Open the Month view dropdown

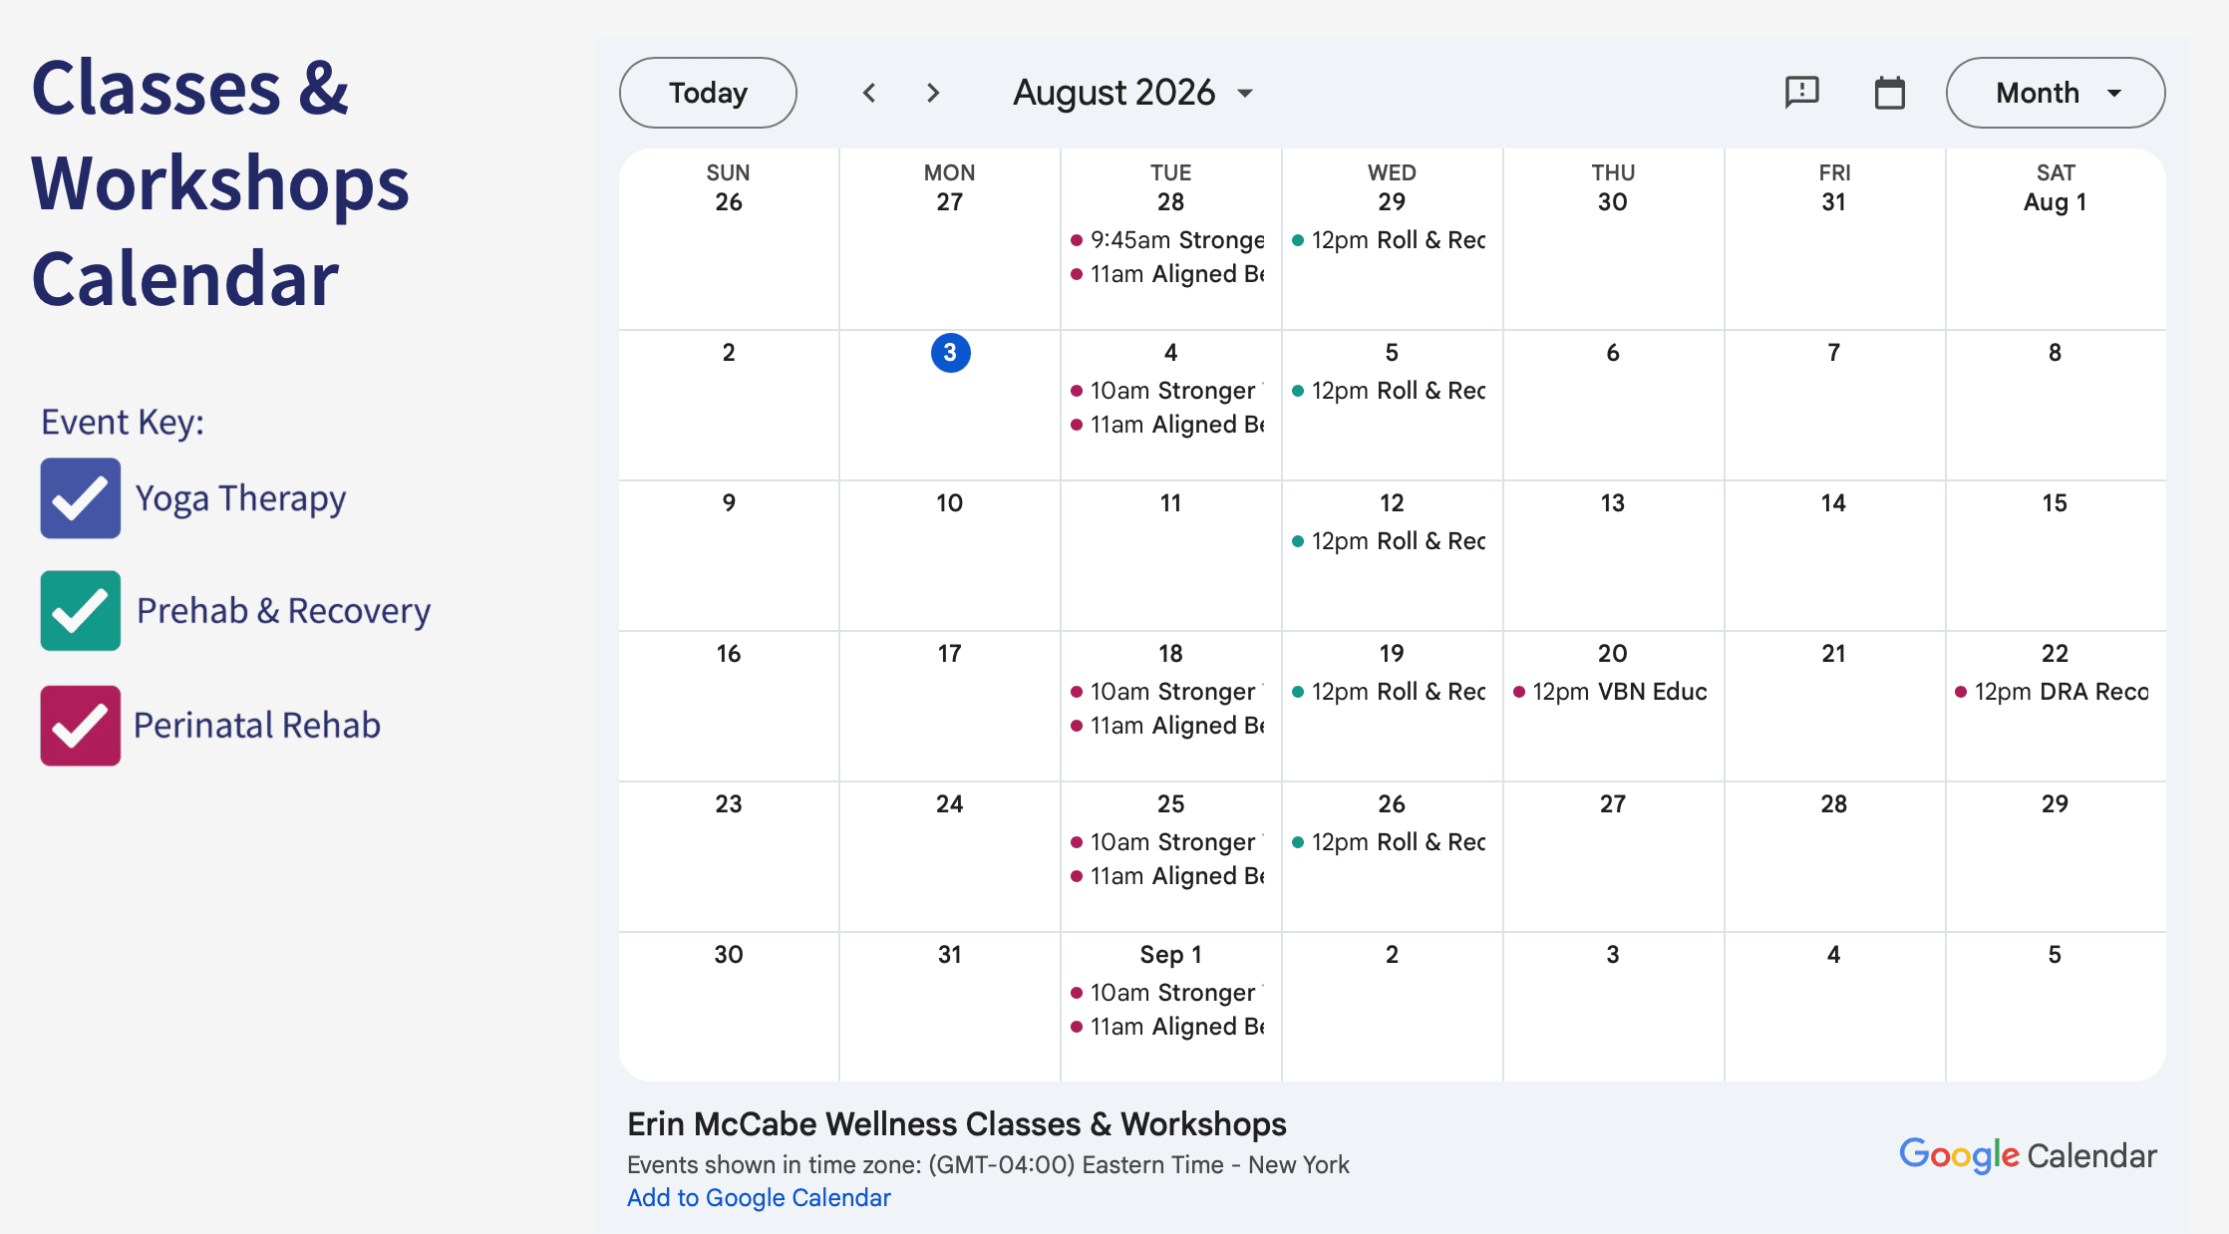[x=2055, y=93]
